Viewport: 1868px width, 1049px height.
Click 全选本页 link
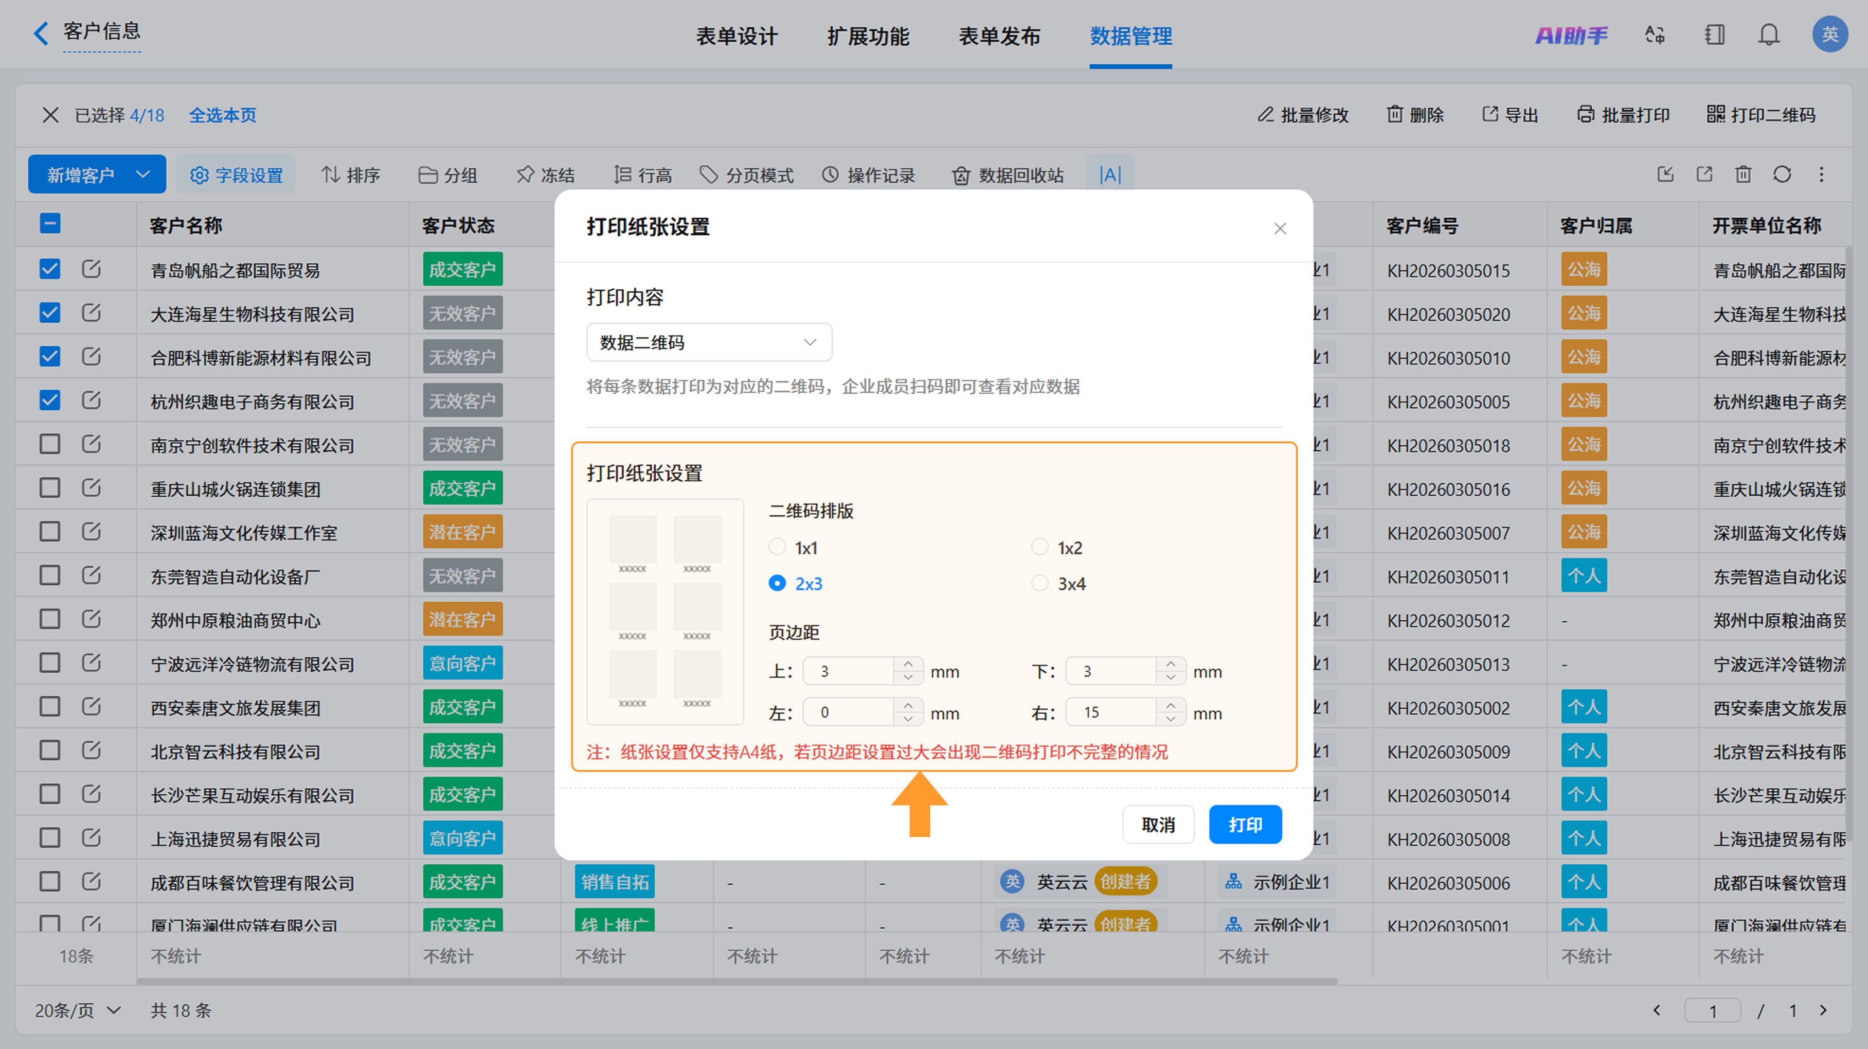223,115
